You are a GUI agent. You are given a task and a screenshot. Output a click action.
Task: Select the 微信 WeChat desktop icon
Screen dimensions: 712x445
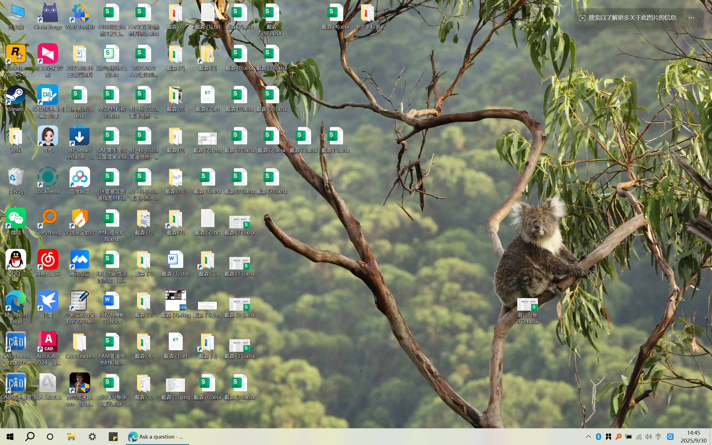[x=16, y=222]
